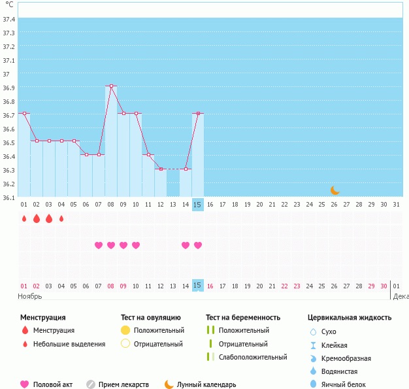Screen dimensions: 409x389
Task: Click the empty circle 'Отрицательный' ovulation legend icon
Action: [x=125, y=344]
